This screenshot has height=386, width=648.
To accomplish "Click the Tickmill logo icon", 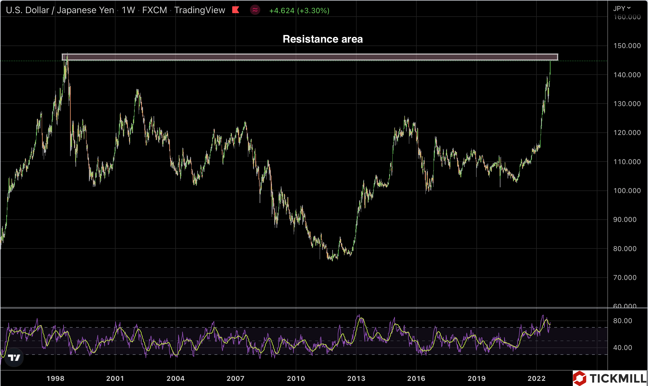I will [580, 379].
